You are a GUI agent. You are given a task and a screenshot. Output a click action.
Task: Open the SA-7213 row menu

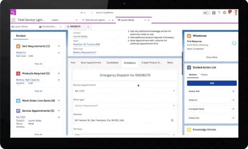(x=59, y=117)
